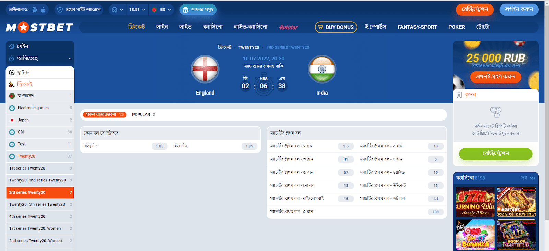Select the orange Twenty20 sidebar category
The width and height of the screenshot is (549, 251).
40,156
